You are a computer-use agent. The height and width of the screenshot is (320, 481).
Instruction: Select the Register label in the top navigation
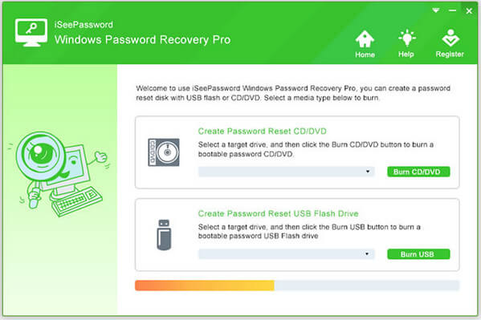(450, 54)
